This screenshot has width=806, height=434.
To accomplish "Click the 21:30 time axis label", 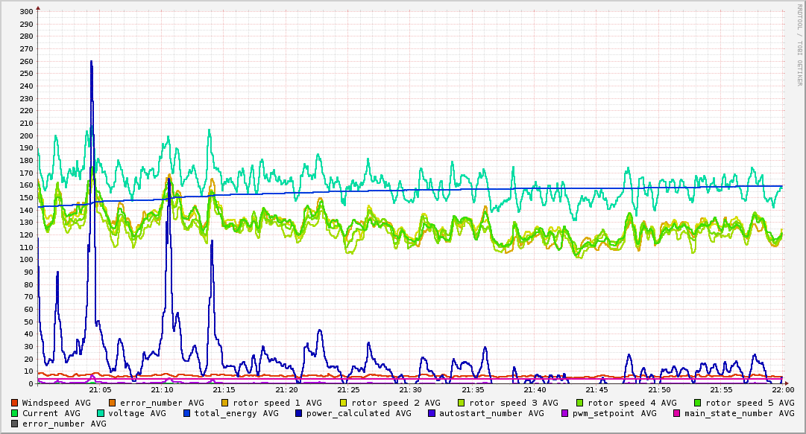I will tap(410, 390).
